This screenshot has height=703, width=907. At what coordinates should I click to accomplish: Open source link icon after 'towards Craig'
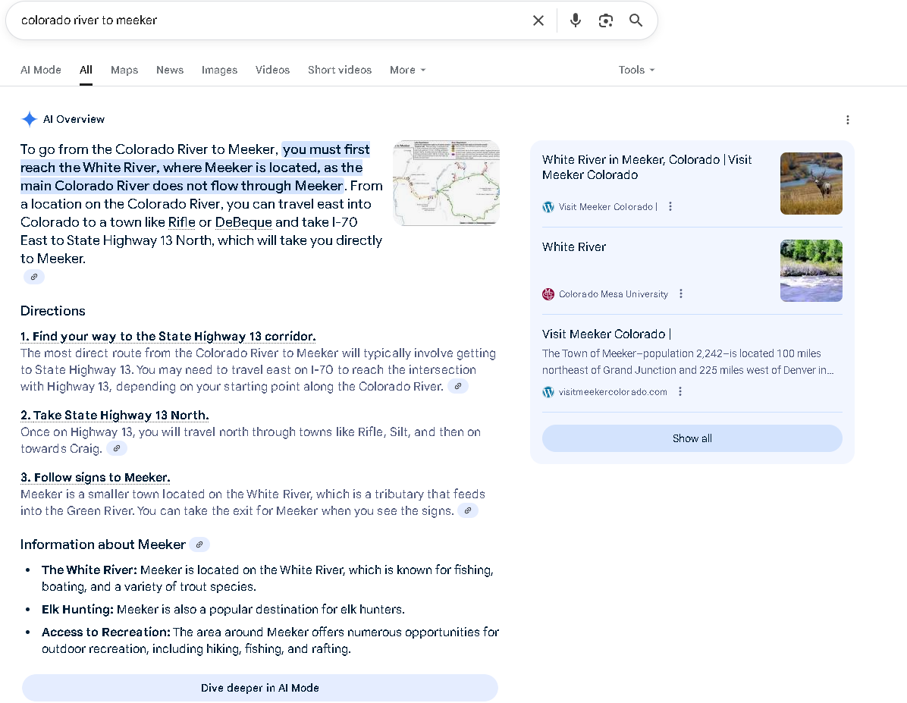click(116, 448)
